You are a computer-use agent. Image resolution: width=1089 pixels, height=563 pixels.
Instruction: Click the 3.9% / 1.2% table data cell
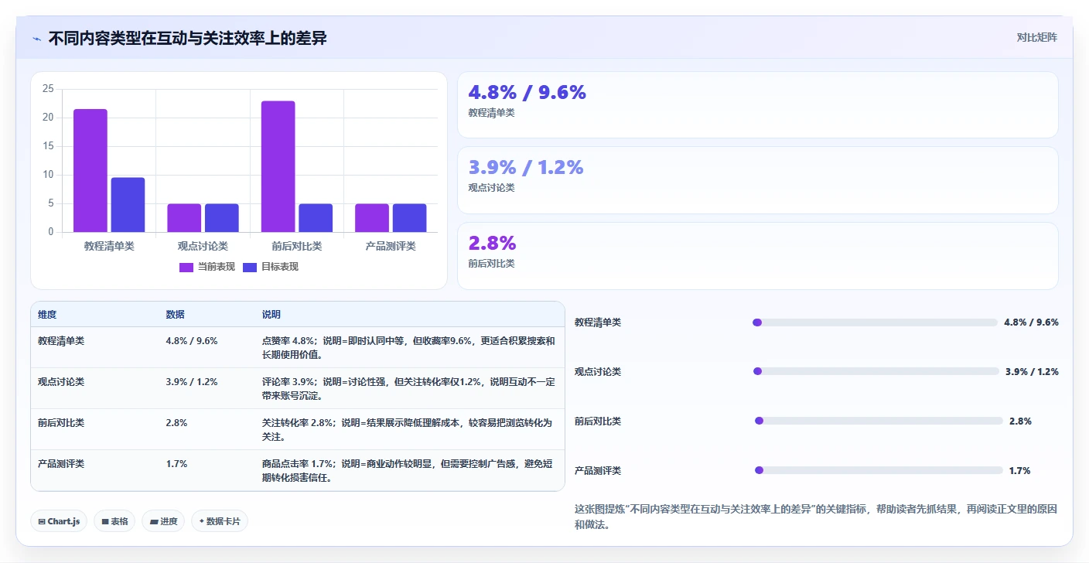tap(192, 382)
